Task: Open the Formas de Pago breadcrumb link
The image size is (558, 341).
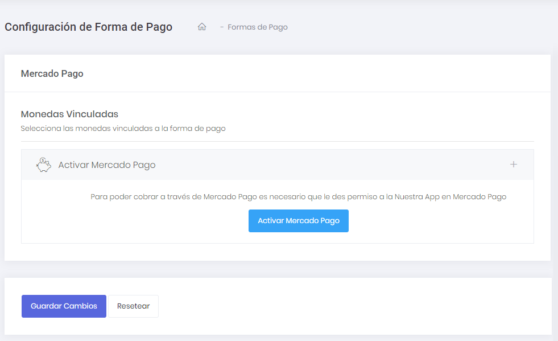Action: click(258, 27)
